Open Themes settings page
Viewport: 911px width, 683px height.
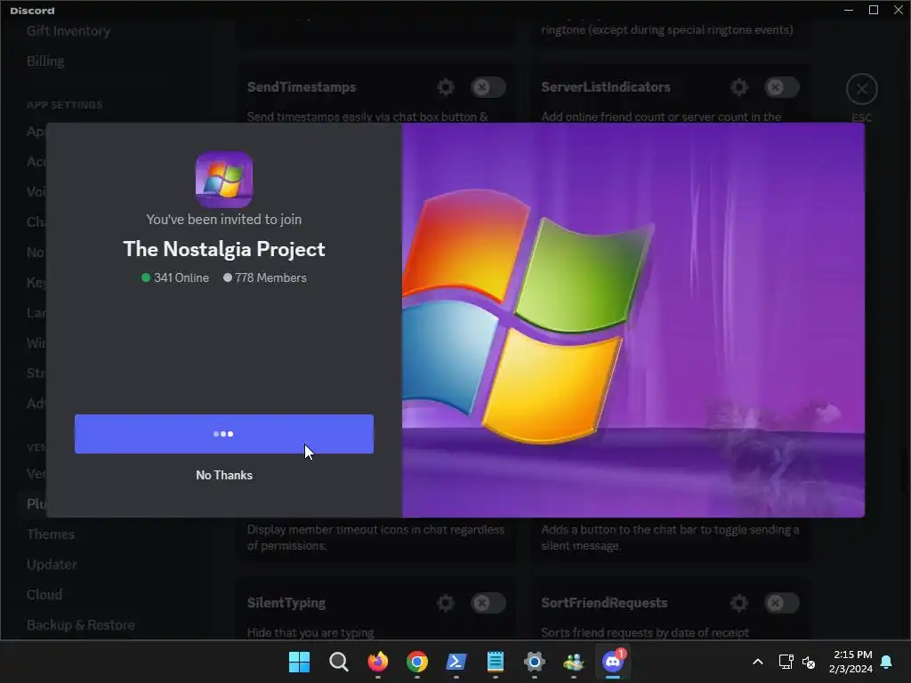[51, 534]
